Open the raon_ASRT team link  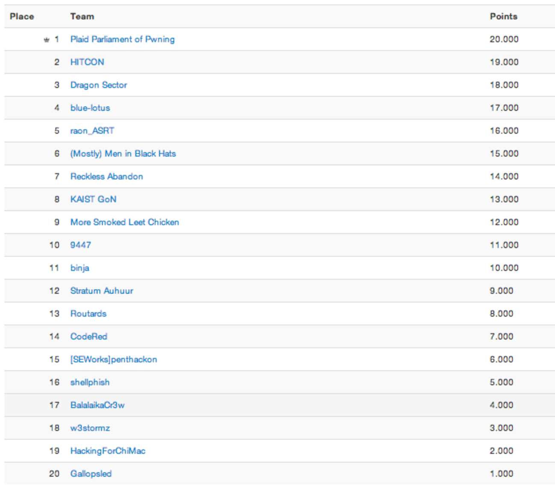(92, 131)
